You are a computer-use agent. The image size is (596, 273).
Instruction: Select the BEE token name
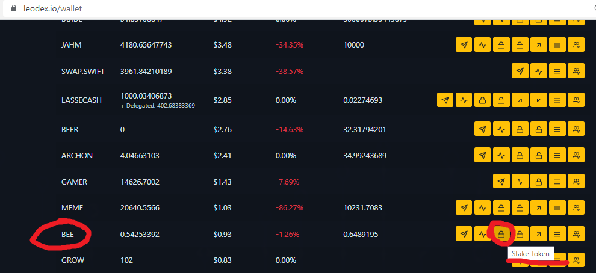point(67,235)
